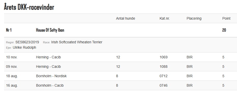Click catalog number 1069
237x92 pixels.
(x=163, y=57)
